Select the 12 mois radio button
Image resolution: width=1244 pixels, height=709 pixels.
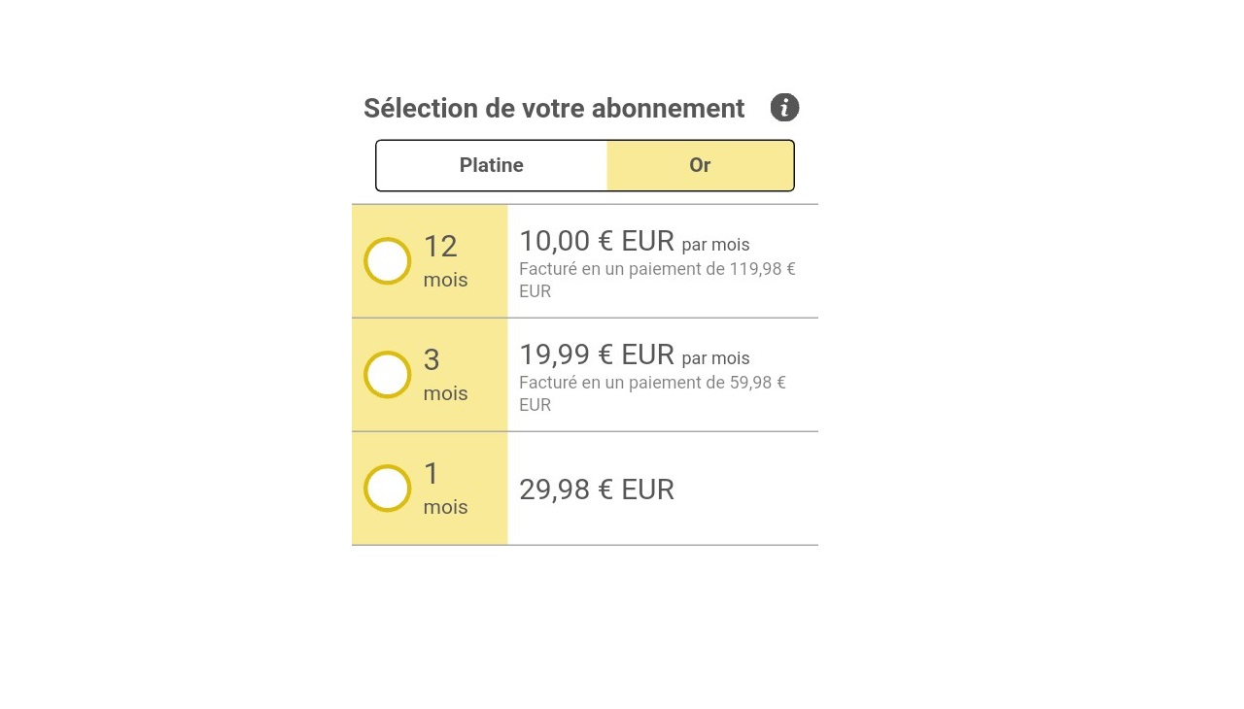(387, 261)
